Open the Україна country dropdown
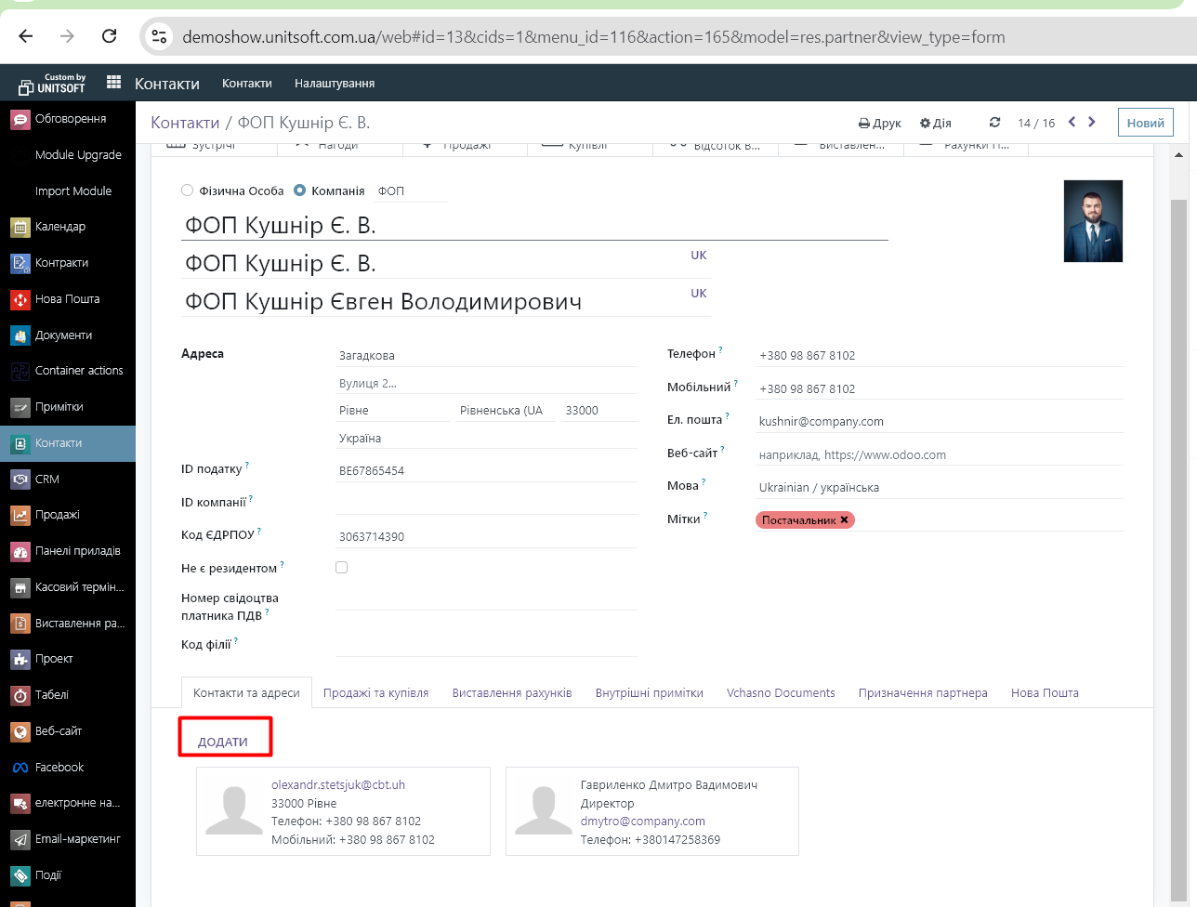Image resolution: width=1197 pixels, height=907 pixels. point(486,438)
